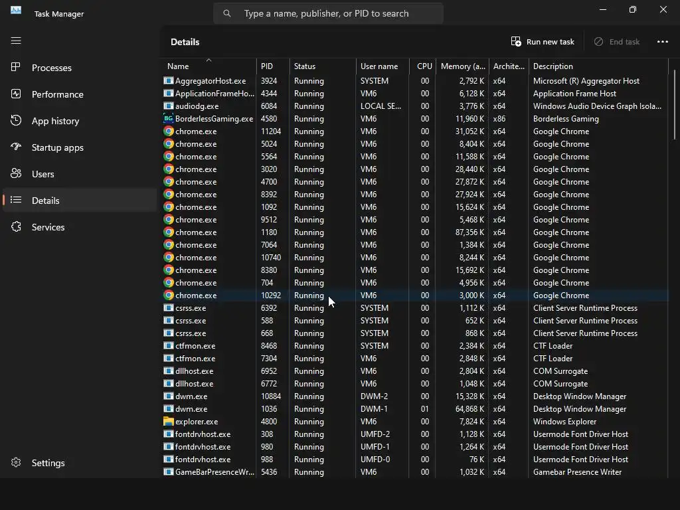
Task: Click DWM-2 user name cell
Action: (374, 396)
